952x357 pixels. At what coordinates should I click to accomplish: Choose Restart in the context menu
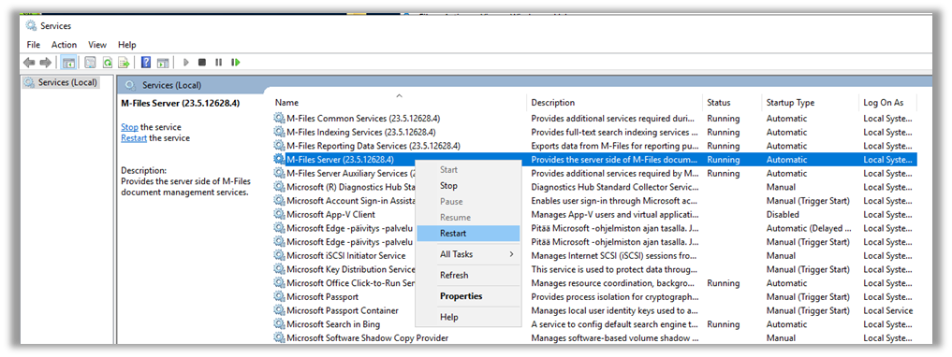click(467, 233)
